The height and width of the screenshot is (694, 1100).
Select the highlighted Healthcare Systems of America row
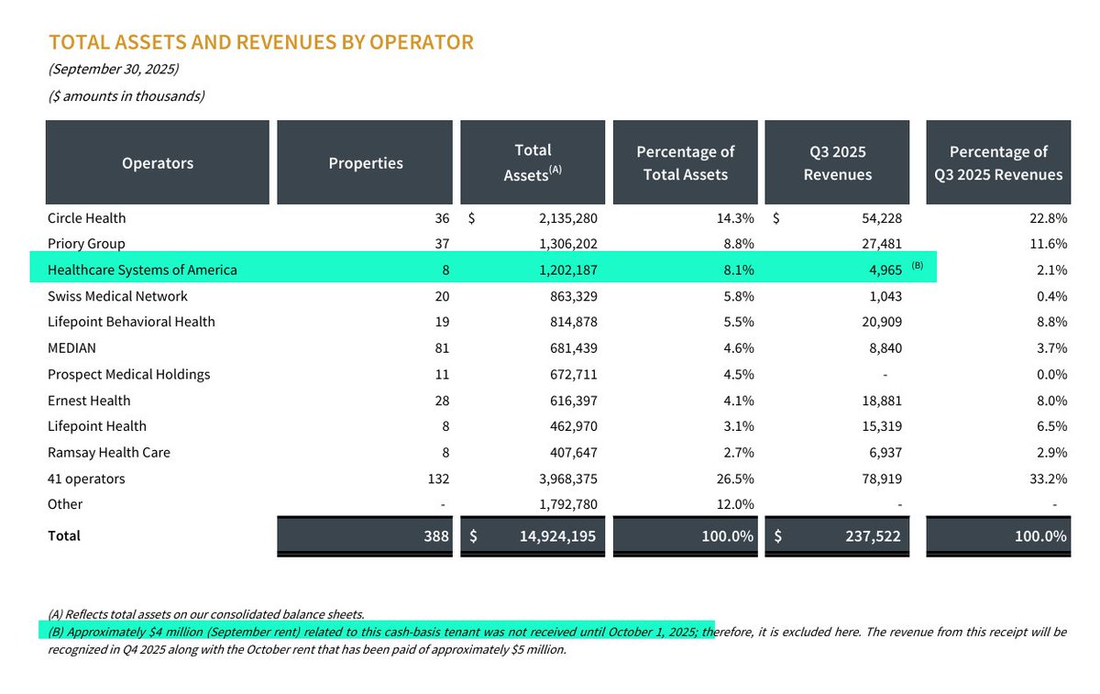[x=143, y=270]
